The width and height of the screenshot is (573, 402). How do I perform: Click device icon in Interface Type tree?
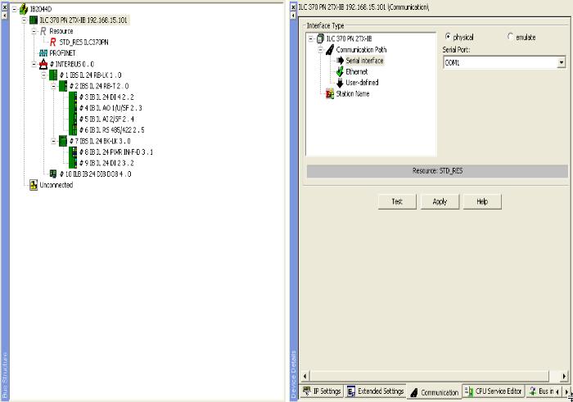coord(321,38)
